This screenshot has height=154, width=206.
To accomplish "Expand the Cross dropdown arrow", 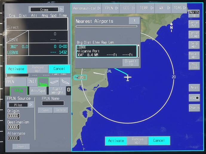I will click(x=61, y=10).
